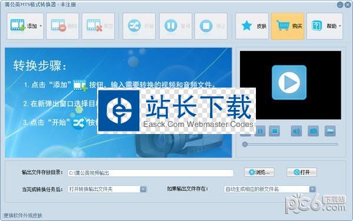Click the toolbar pause (暂停) button

tap(175, 26)
